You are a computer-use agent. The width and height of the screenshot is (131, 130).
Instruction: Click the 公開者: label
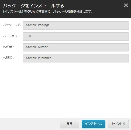tap(8, 58)
